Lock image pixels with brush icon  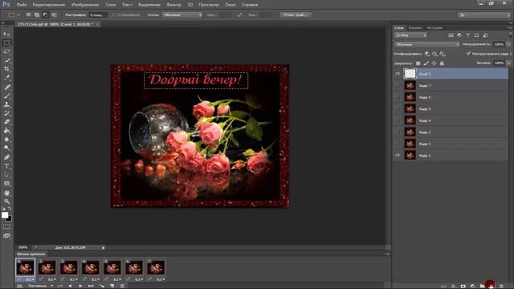click(426, 63)
